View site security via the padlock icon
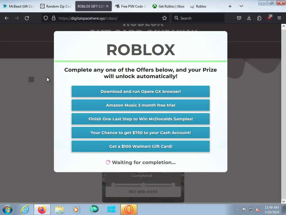The width and height of the screenshot is (286, 215). 53,18
